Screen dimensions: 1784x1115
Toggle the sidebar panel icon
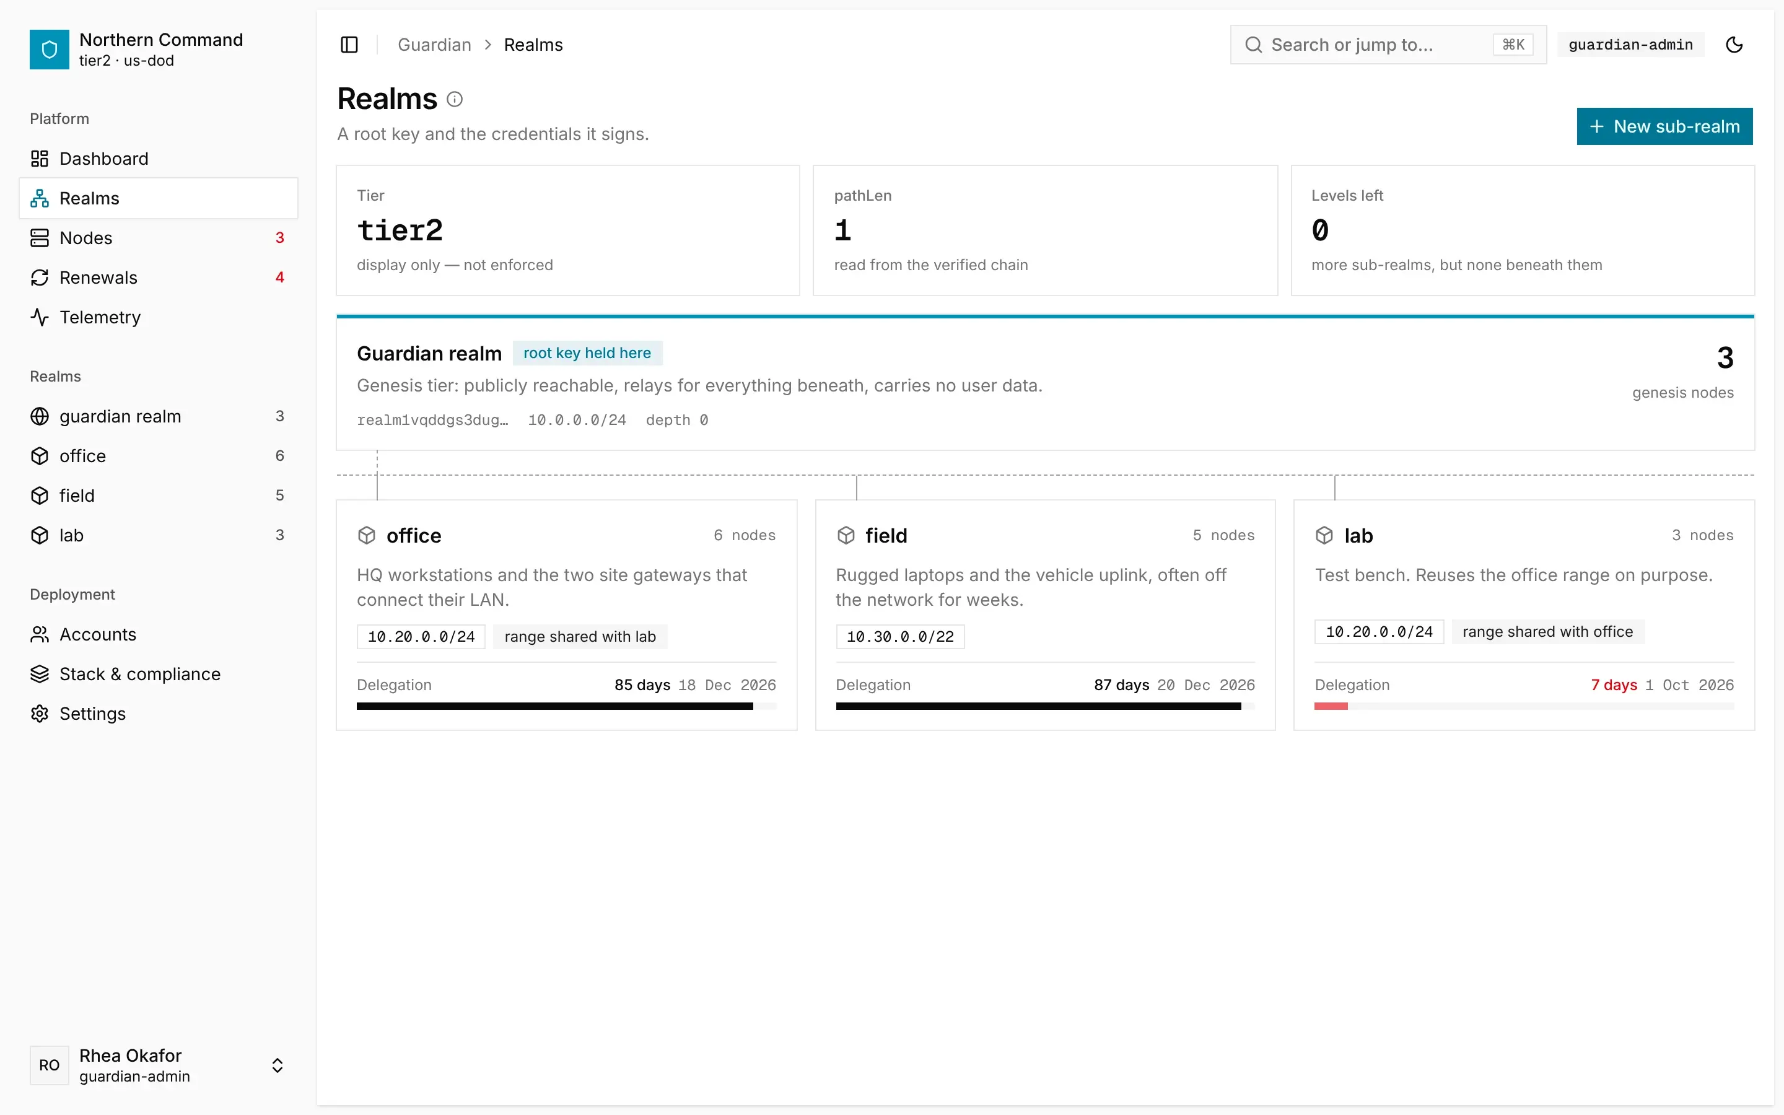coord(349,45)
